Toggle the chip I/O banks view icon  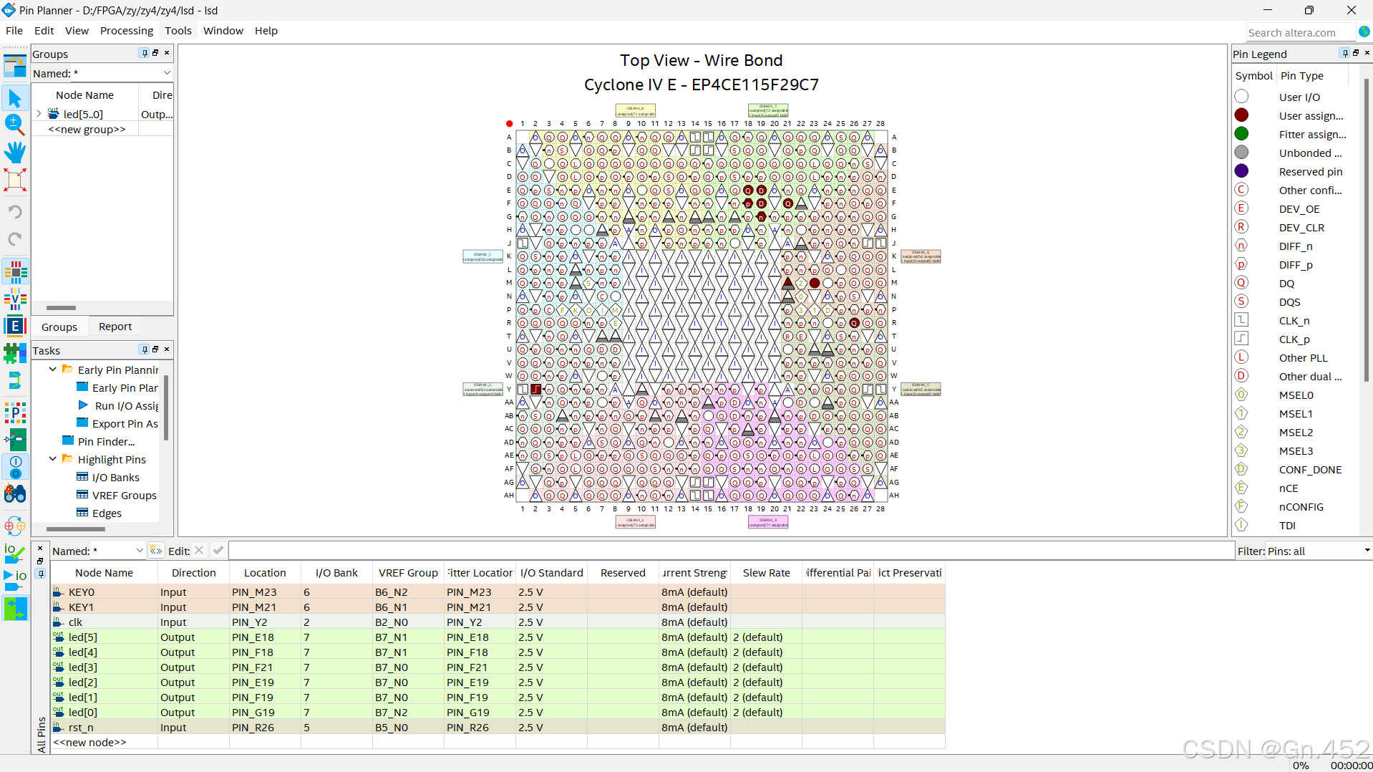pos(15,271)
